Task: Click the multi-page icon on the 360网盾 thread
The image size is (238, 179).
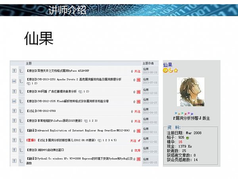Action: point(81,91)
